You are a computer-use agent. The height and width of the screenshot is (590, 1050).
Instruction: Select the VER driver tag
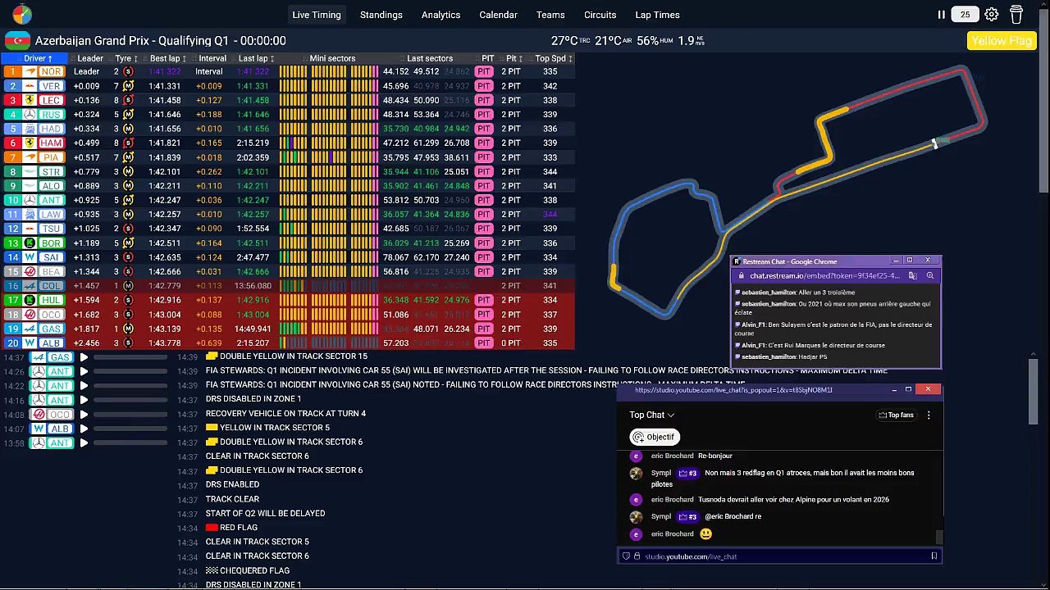[x=51, y=86]
